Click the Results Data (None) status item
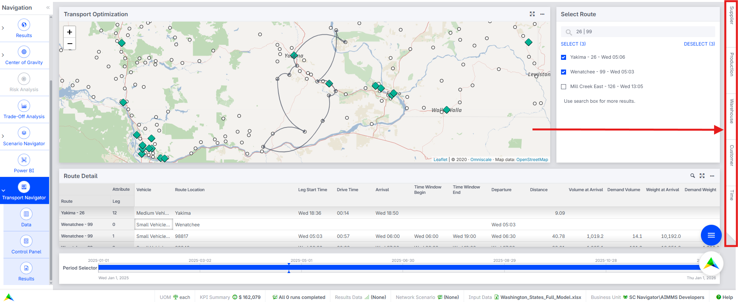The width and height of the screenshot is (738, 302). tap(360, 297)
